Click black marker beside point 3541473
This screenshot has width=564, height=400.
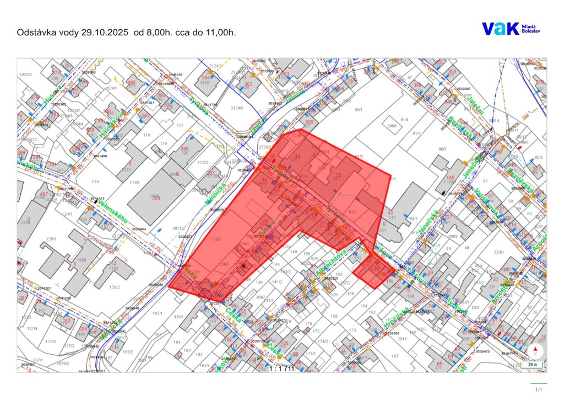96,202
